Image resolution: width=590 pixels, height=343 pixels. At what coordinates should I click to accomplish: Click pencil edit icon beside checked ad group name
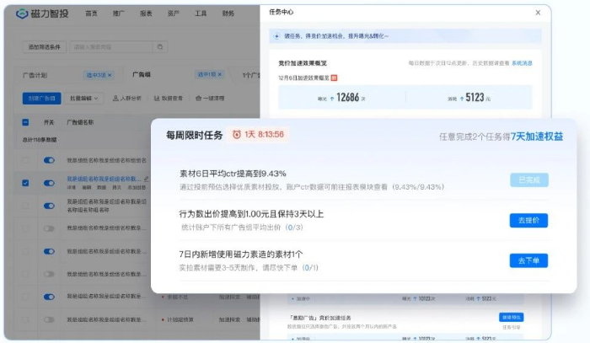(147, 179)
